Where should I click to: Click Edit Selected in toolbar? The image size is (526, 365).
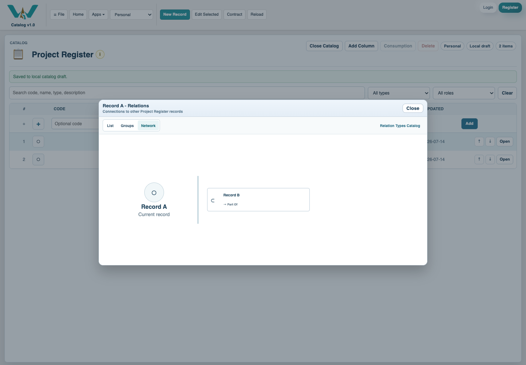point(207,15)
